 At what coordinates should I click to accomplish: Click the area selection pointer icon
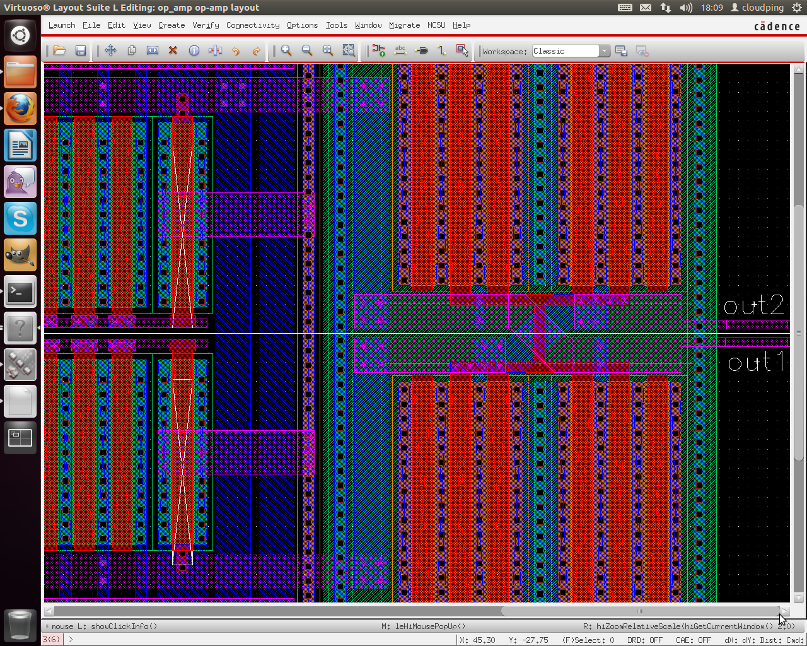pyautogui.click(x=462, y=50)
